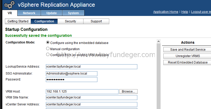The height and width of the screenshot is (109, 211).
Task: Focus the Password field
Action: tap(72, 79)
